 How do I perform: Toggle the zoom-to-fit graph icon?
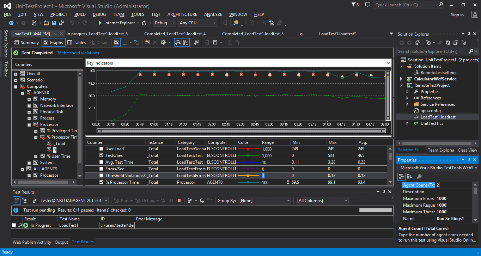(x=178, y=42)
